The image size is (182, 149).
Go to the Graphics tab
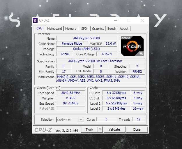(98, 29)
